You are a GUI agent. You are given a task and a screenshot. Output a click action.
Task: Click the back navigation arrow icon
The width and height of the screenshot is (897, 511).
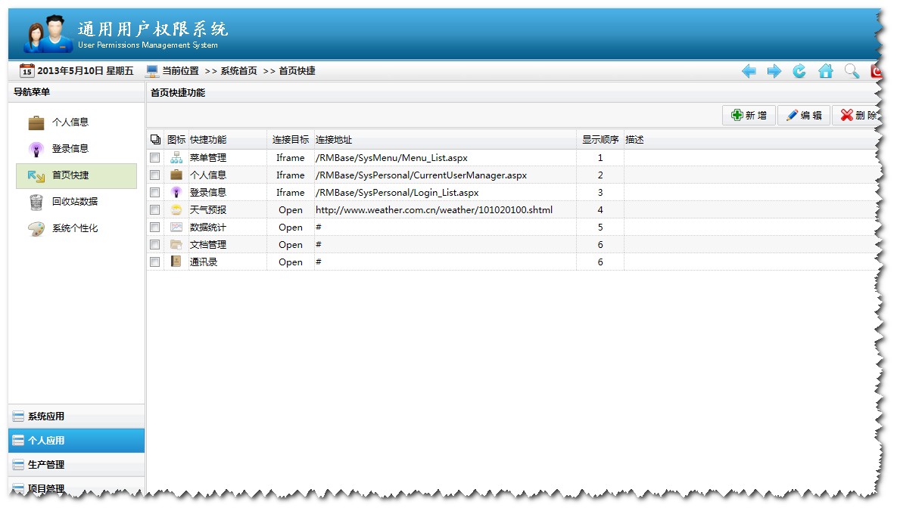pyautogui.click(x=749, y=70)
